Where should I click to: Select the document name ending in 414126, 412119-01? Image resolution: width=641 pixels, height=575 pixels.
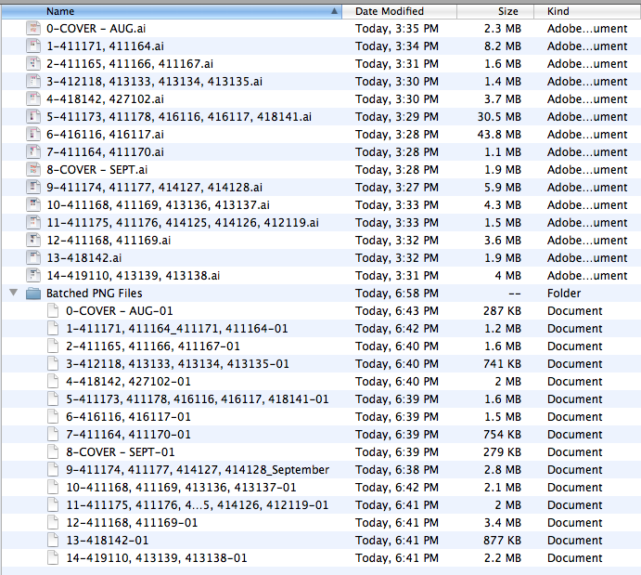[197, 504]
